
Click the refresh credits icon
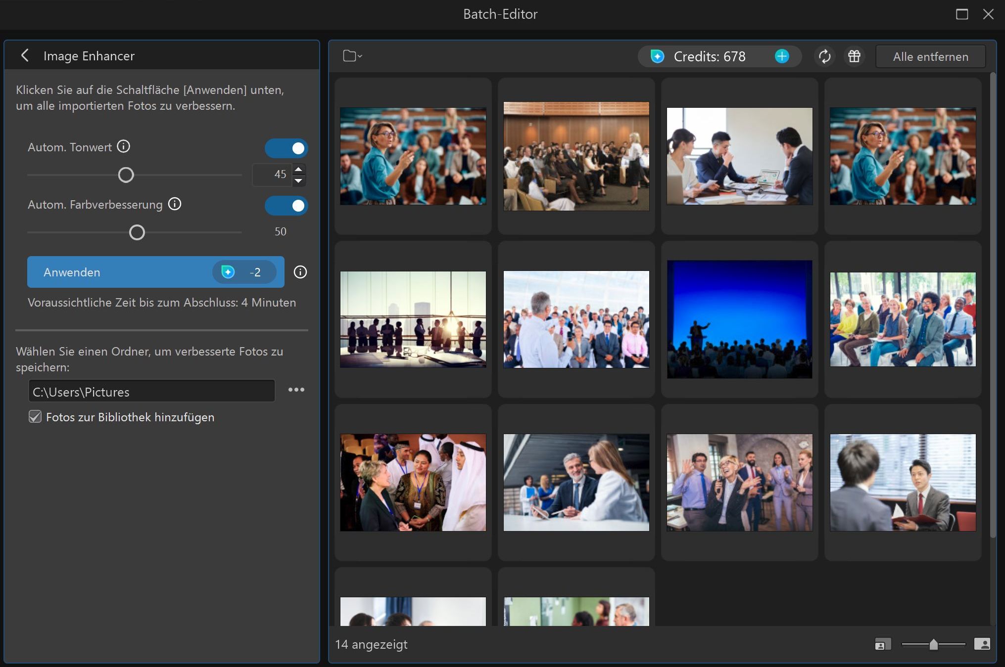[824, 56]
